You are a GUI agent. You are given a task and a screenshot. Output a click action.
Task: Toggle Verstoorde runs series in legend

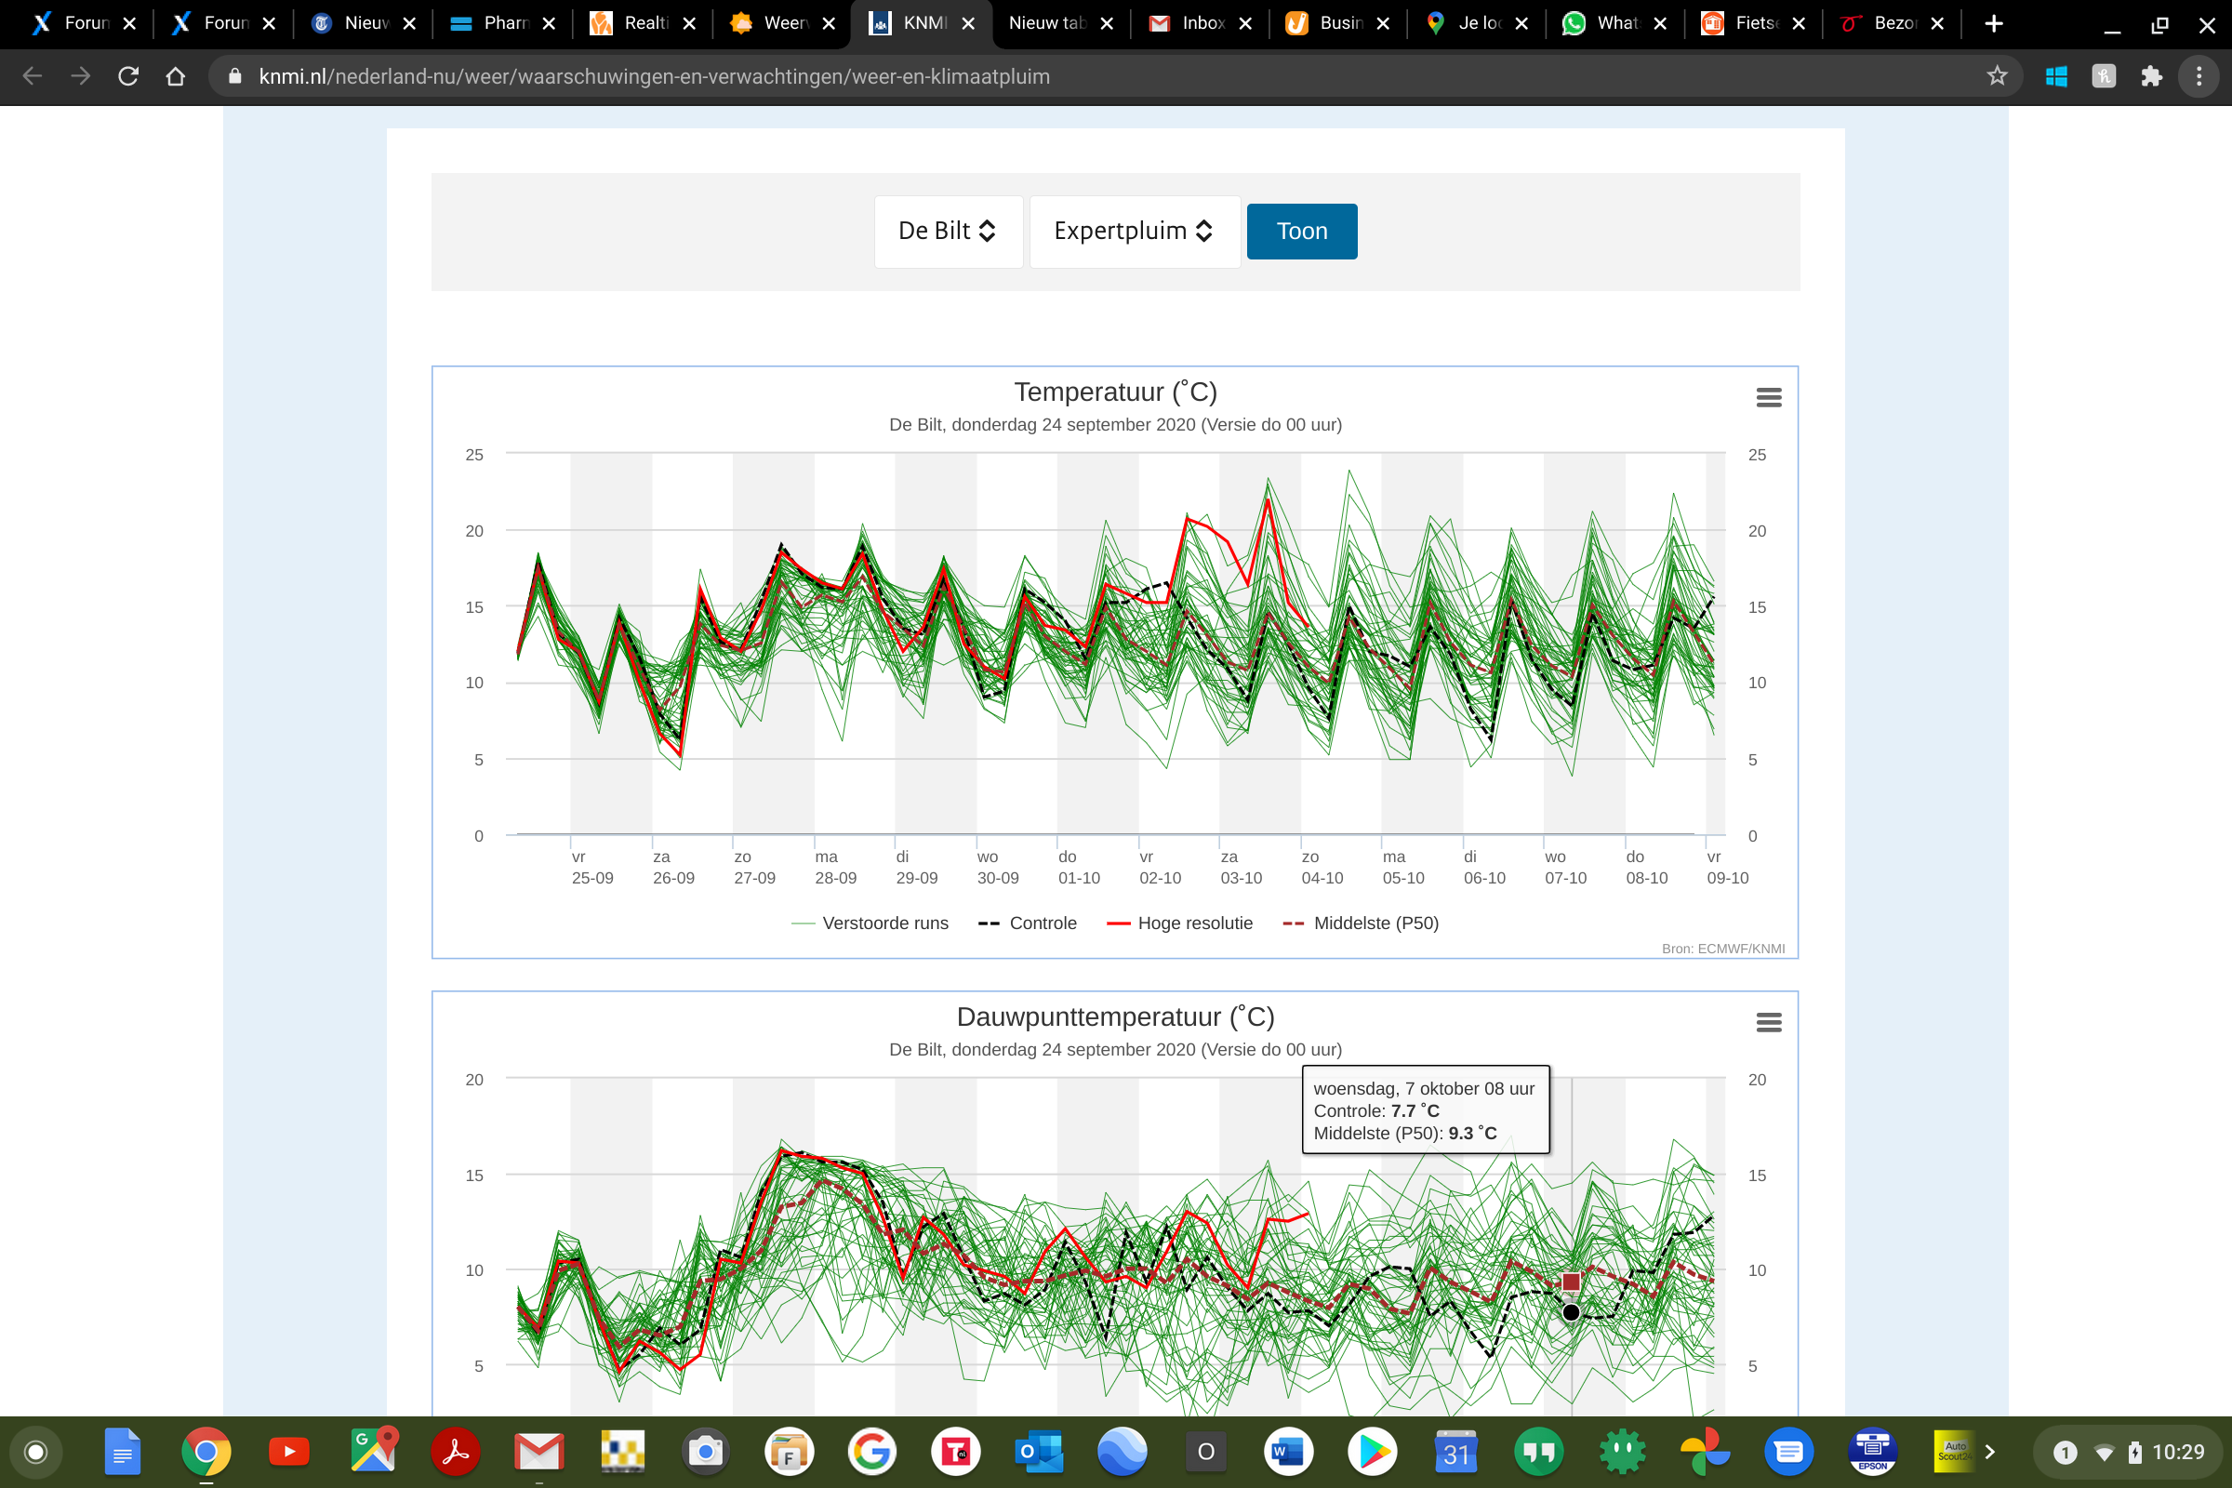pyautogui.click(x=870, y=923)
